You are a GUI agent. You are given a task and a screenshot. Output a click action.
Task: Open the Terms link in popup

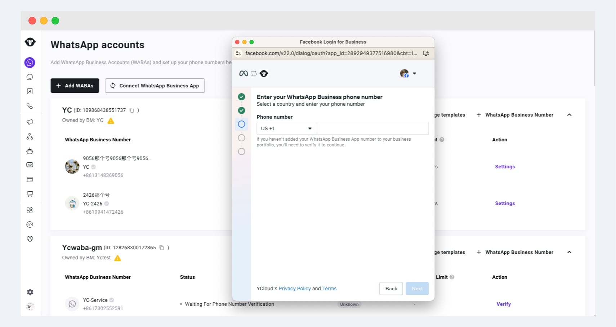click(x=329, y=289)
